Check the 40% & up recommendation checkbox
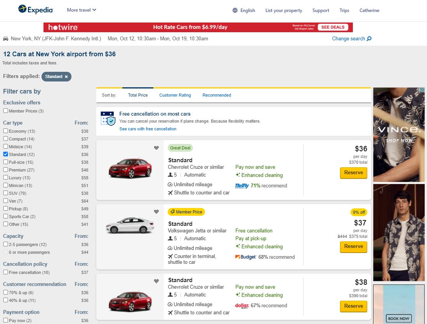Screen dimensions: 427x324 point(5,300)
